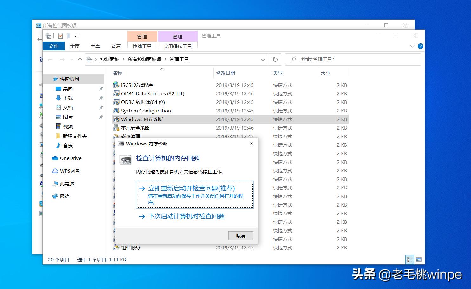Open the 文件 menu
Viewport: 471px width, 289px height.
click(x=53, y=46)
